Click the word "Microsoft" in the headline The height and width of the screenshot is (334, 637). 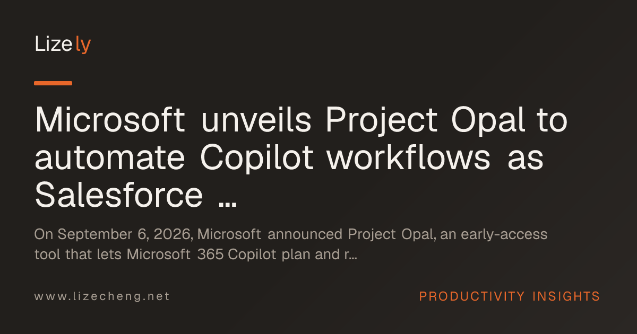[110, 121]
